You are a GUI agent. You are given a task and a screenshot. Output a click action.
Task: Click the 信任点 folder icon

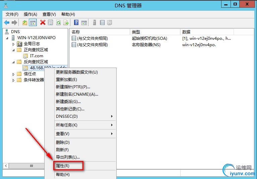19,74
